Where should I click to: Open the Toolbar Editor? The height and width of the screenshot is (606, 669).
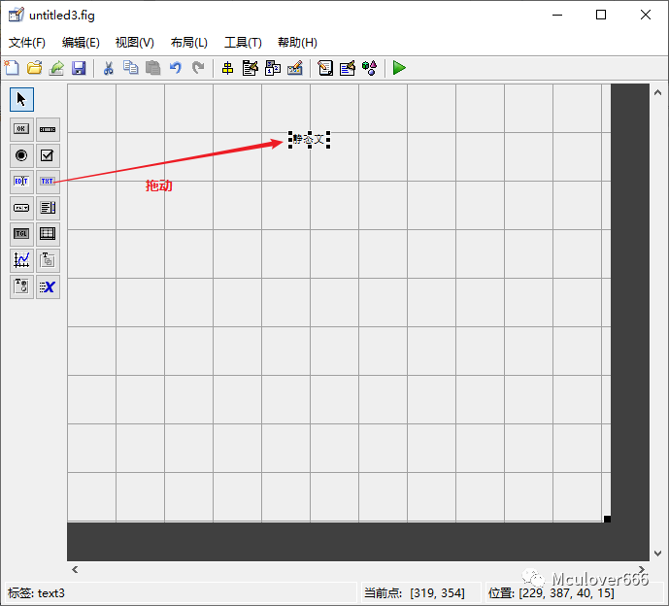295,68
